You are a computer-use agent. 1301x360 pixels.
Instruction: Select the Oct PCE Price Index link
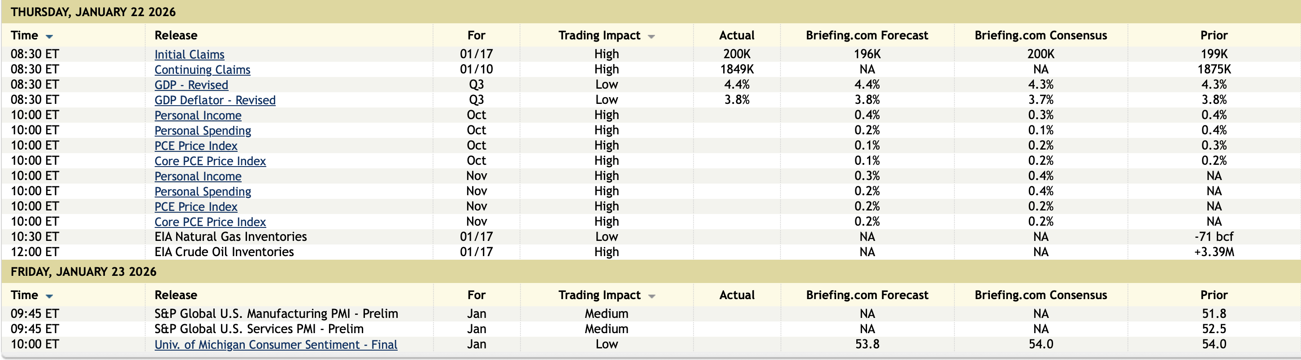tap(195, 146)
